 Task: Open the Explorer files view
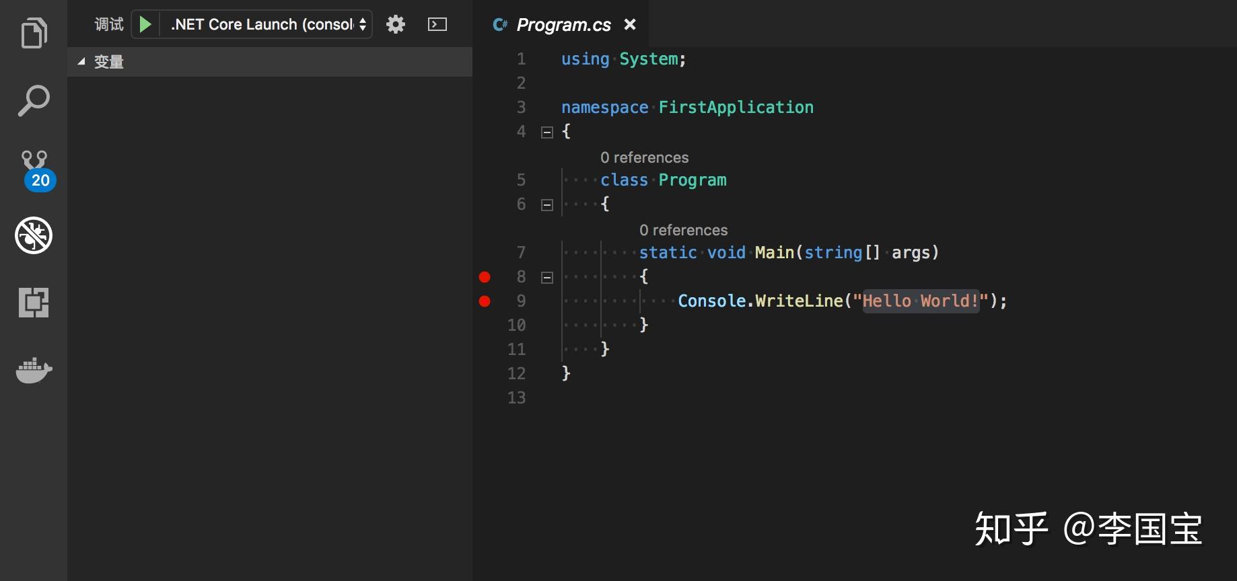pyautogui.click(x=34, y=33)
